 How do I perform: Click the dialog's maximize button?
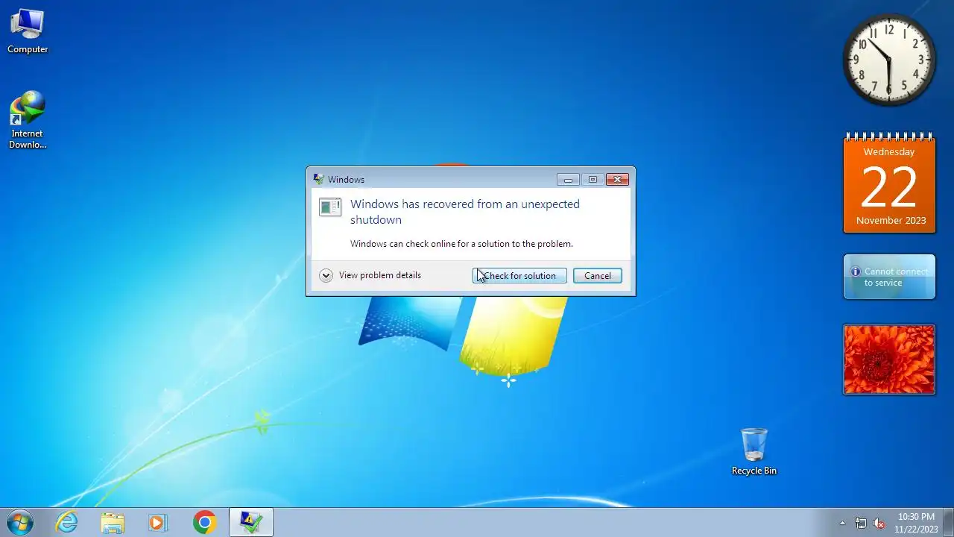(593, 179)
